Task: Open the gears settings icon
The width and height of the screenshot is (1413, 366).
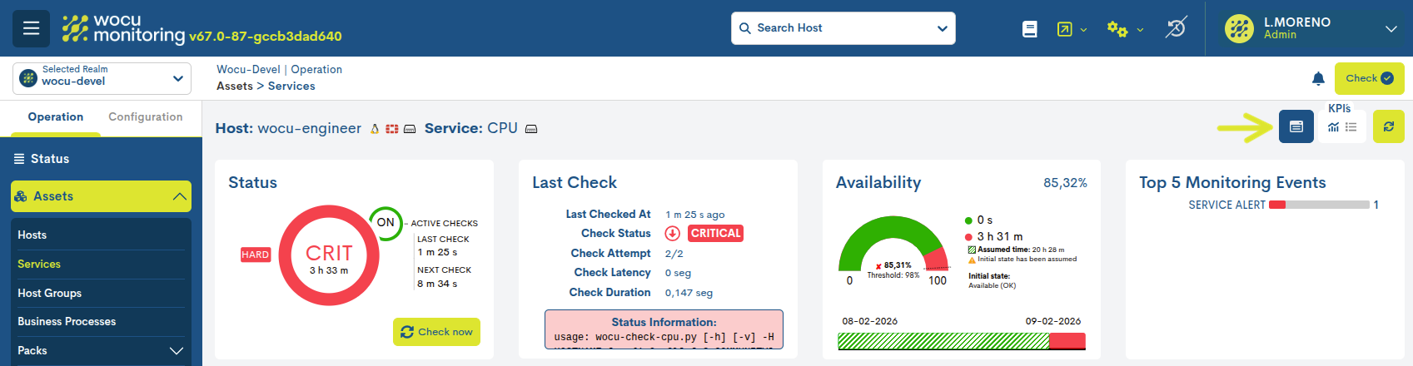Action: tap(1117, 29)
